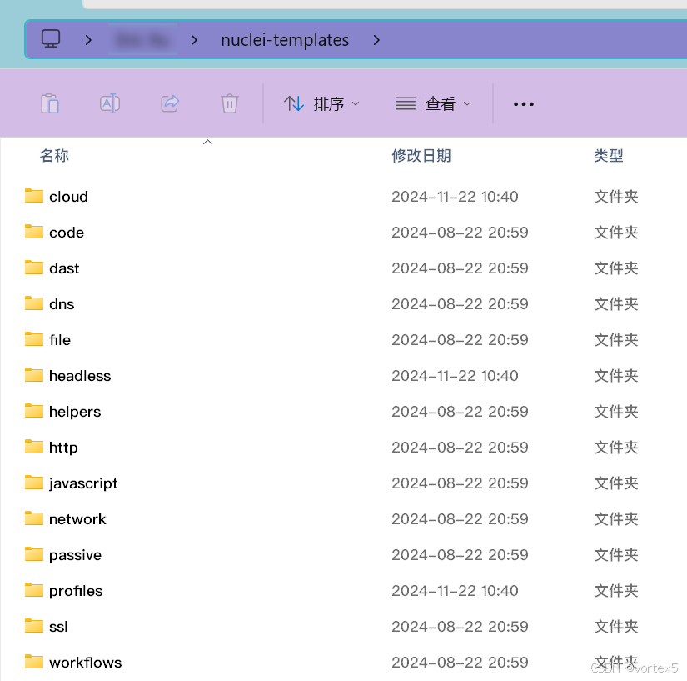The image size is (687, 681).
Task: Select the http folder
Action: click(63, 448)
